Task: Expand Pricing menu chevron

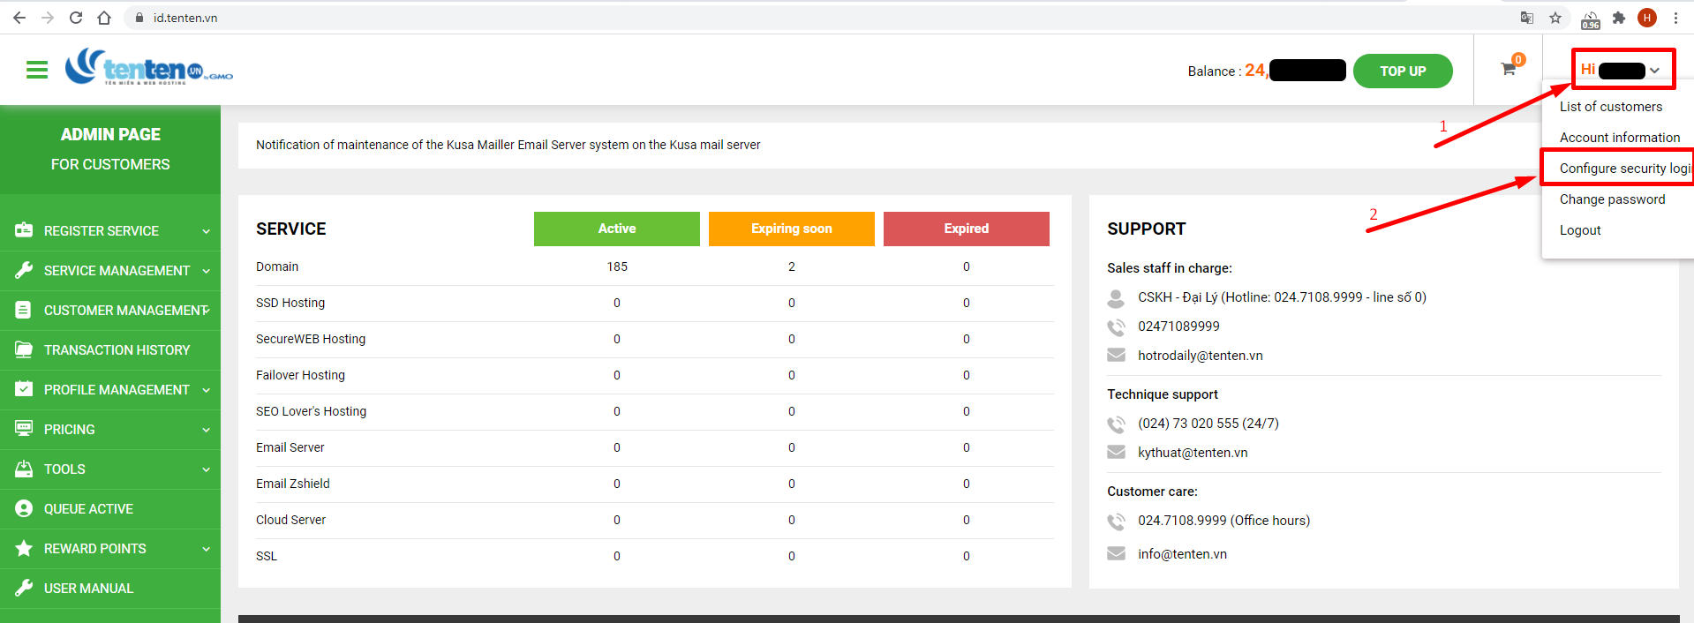Action: 206,430
